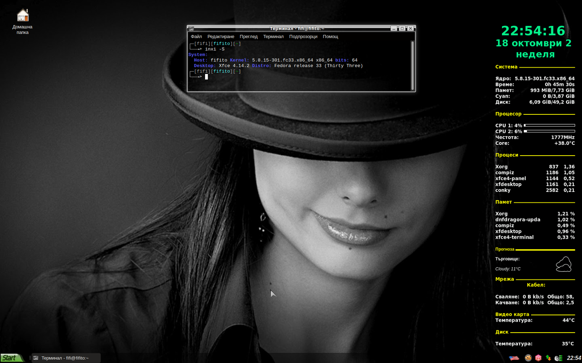Screen dimensions: 582x363
Task: Click the disk value '6,09 GiB/49,2 GiB'
Action: tap(552, 102)
